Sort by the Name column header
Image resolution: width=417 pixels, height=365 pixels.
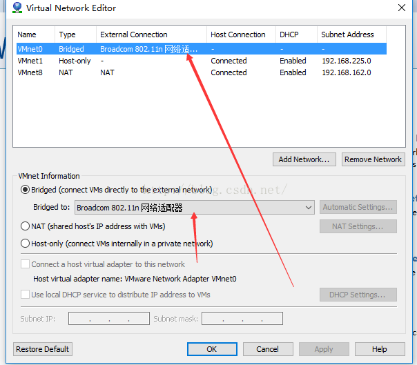[x=34, y=34]
